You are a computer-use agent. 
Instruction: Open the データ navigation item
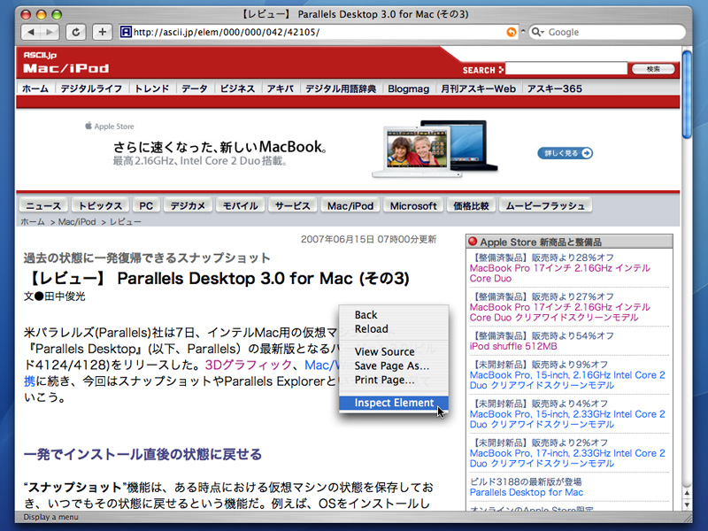[x=195, y=88]
